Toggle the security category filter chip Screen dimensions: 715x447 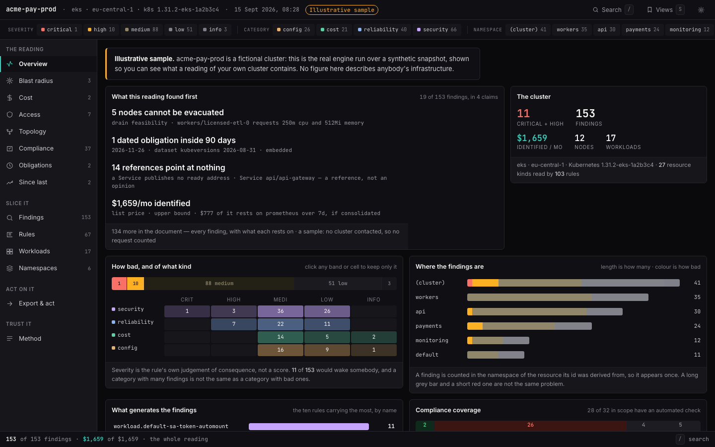tap(437, 30)
